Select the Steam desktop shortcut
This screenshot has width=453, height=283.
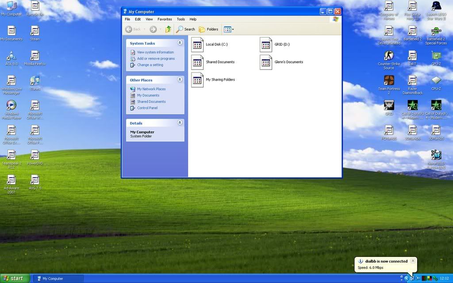click(35, 33)
